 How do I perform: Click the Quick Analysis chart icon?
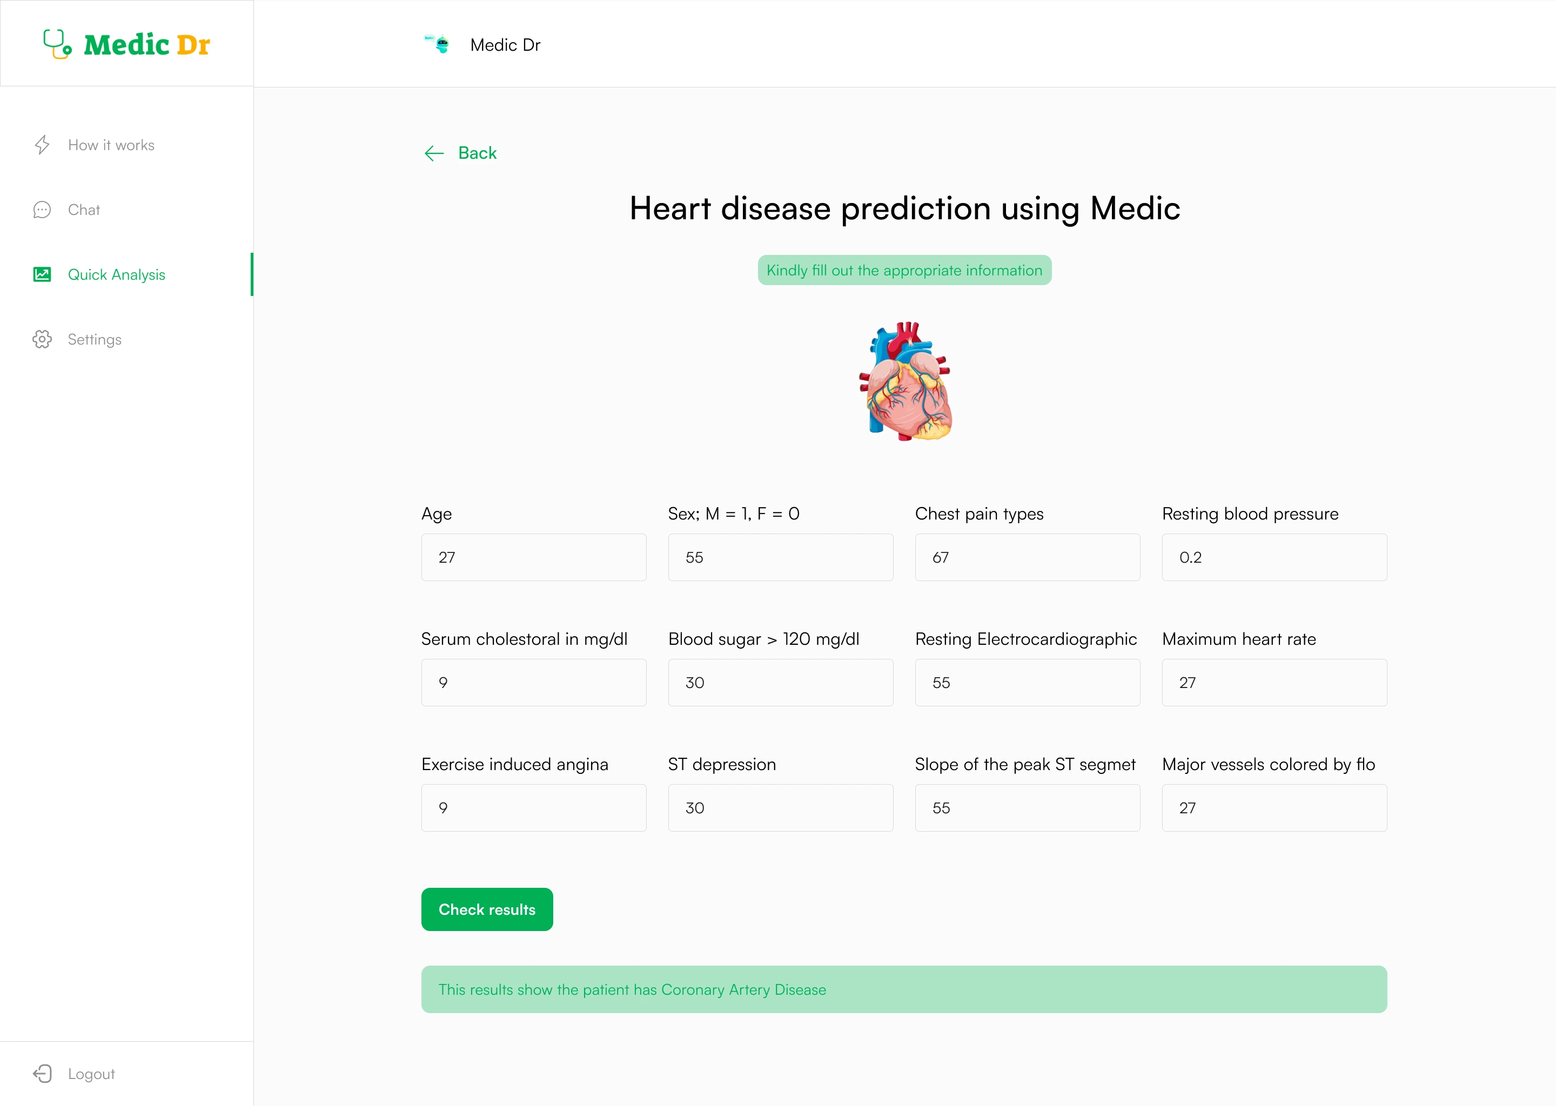click(x=42, y=274)
